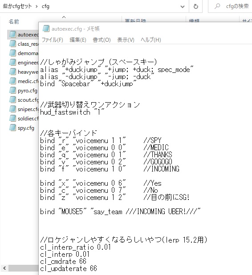This screenshot has height=275, width=252.
Task: Select the sniper.cf file name
Action: tap(28, 109)
